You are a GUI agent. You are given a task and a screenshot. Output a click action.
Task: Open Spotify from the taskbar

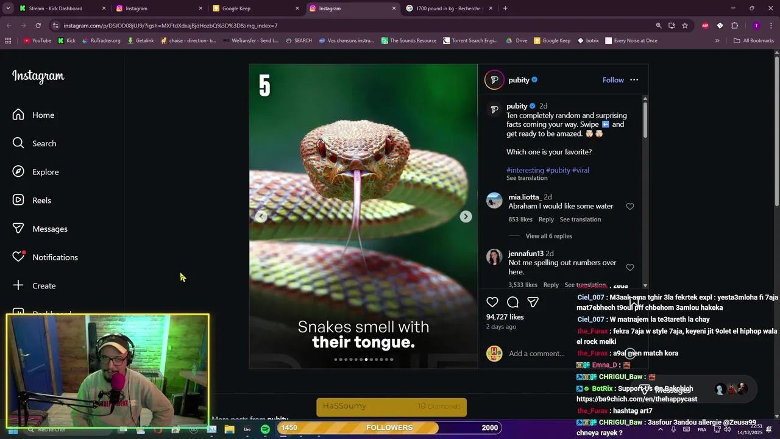265,429
